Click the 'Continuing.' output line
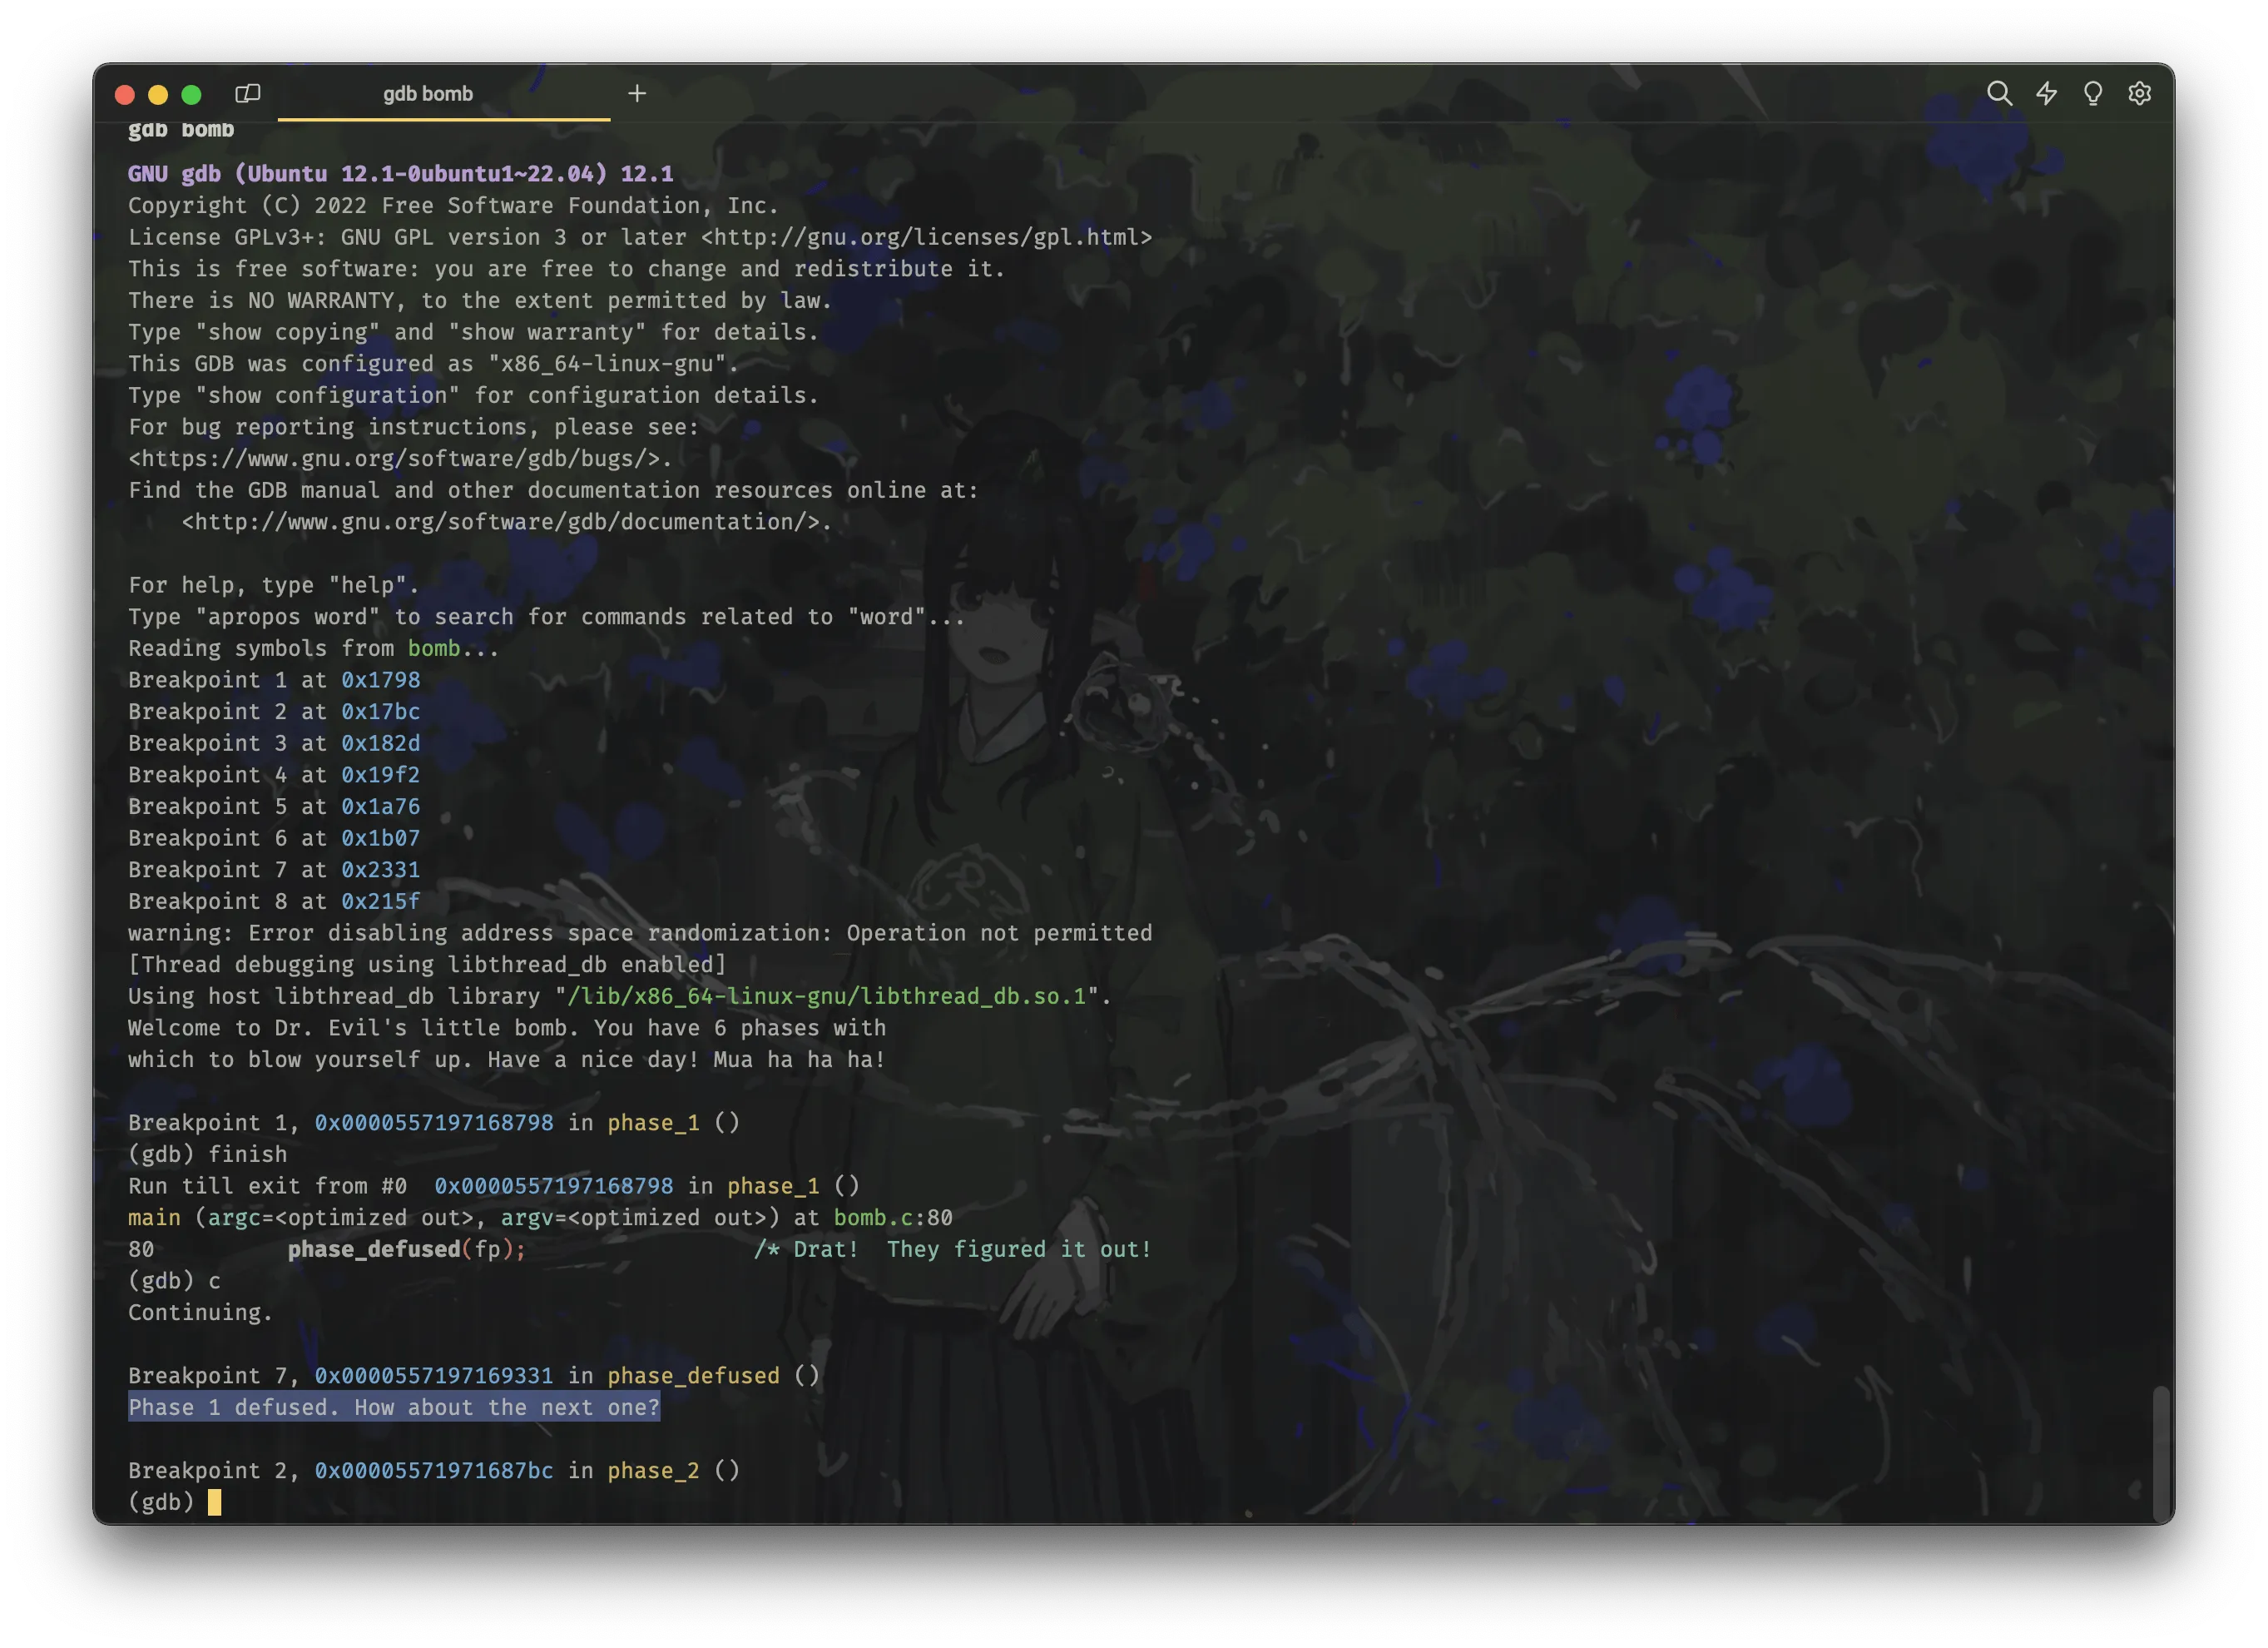Viewport: 2268px width, 1648px height. click(x=200, y=1312)
